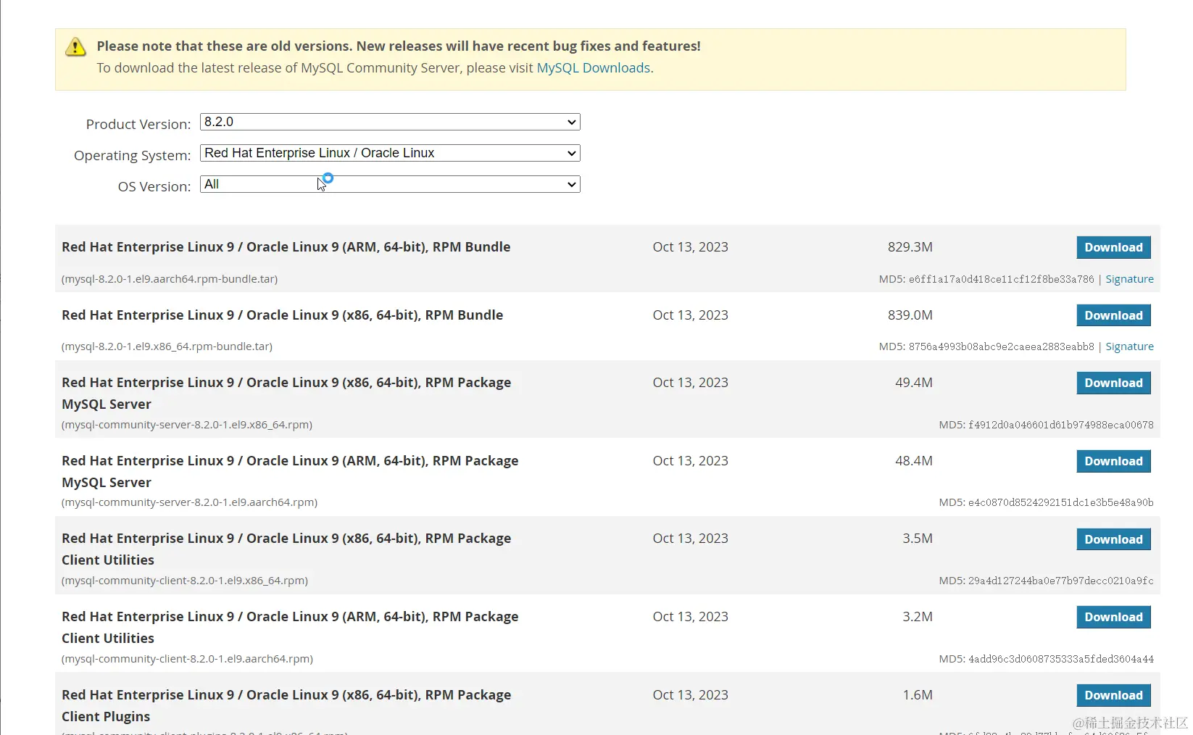The image size is (1193, 735).
Task: Select filename mysql-8.2.0-1.el9.aarch64.rpm-bundle.tar
Action: pos(170,279)
